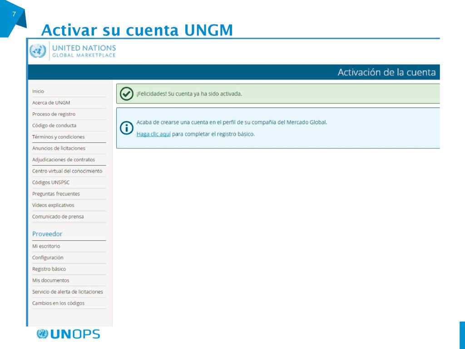
Task: Click the blue information icon
Action: [127, 128]
